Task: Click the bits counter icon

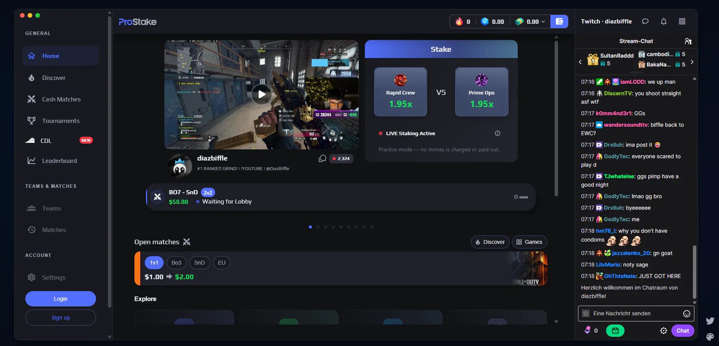Action: 588,330
